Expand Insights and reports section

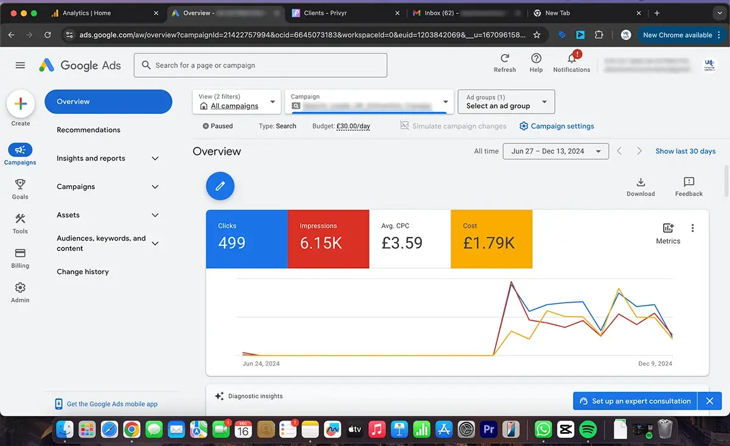click(108, 159)
